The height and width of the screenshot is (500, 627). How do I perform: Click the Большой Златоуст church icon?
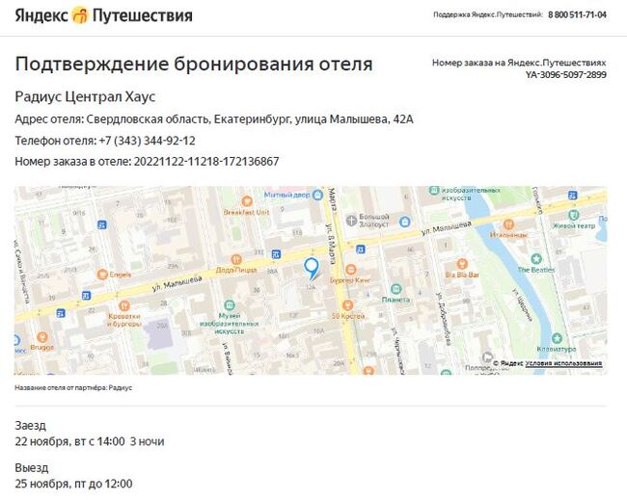tap(351, 221)
